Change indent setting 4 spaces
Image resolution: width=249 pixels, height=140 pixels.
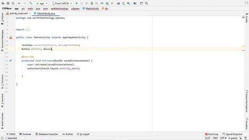(233, 138)
